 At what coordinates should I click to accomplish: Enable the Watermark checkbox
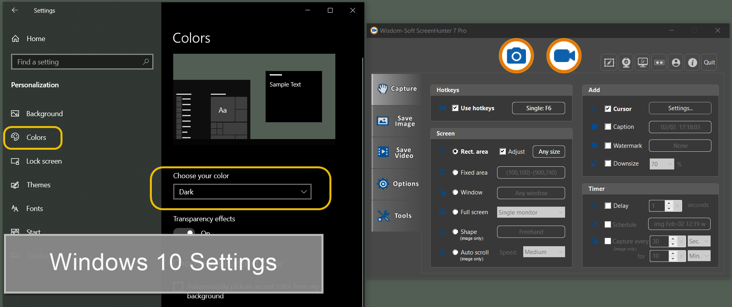[x=608, y=145]
